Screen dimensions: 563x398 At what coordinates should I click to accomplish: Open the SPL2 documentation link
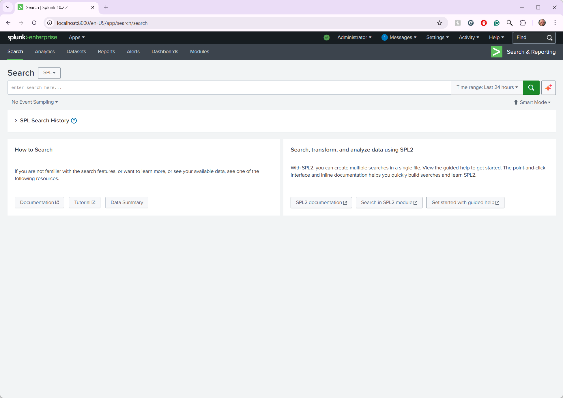pos(321,202)
